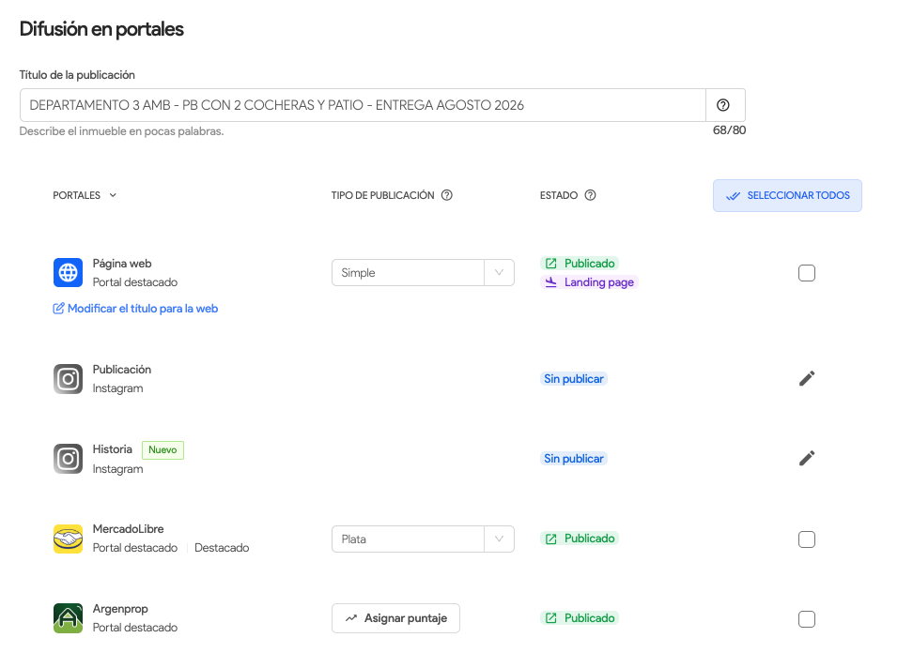Viewport: 913px width, 668px height.
Task: Click help icon next to Estado header
Action: pos(590,195)
